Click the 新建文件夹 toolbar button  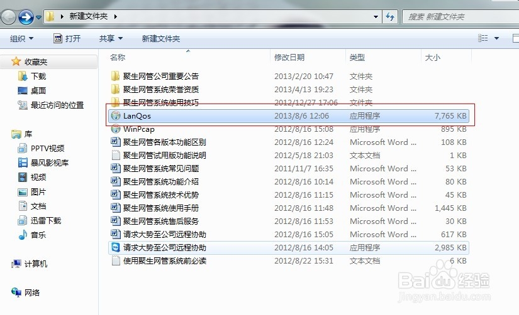tap(161, 39)
